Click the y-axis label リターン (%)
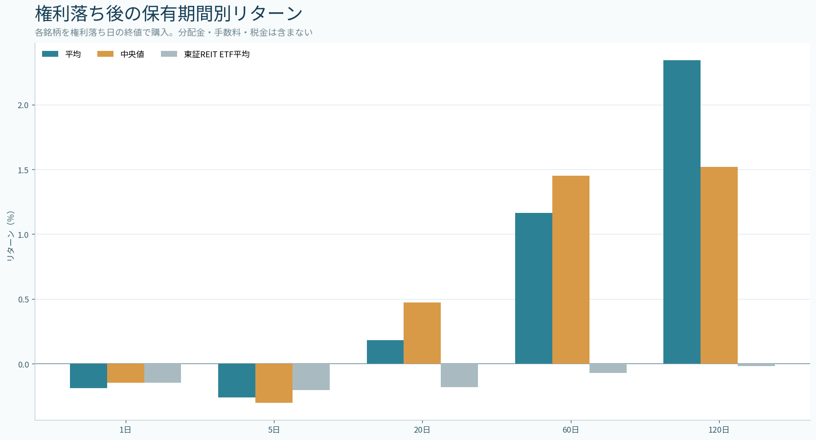The width and height of the screenshot is (816, 440). 10,236
